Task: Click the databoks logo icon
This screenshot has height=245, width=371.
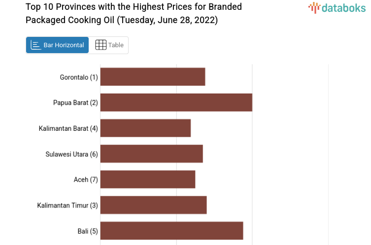Action: click(314, 7)
